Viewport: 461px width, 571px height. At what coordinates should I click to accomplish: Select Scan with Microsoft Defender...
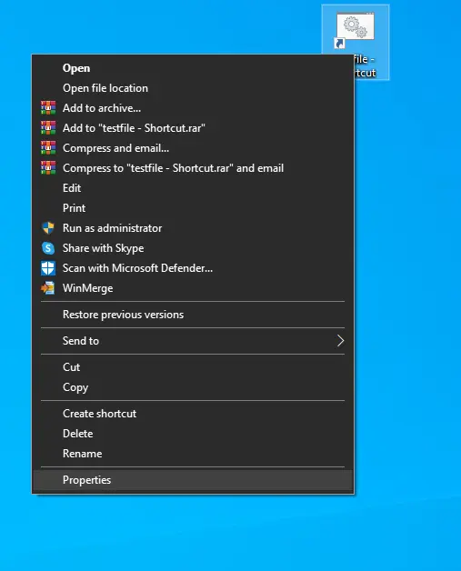click(193, 268)
